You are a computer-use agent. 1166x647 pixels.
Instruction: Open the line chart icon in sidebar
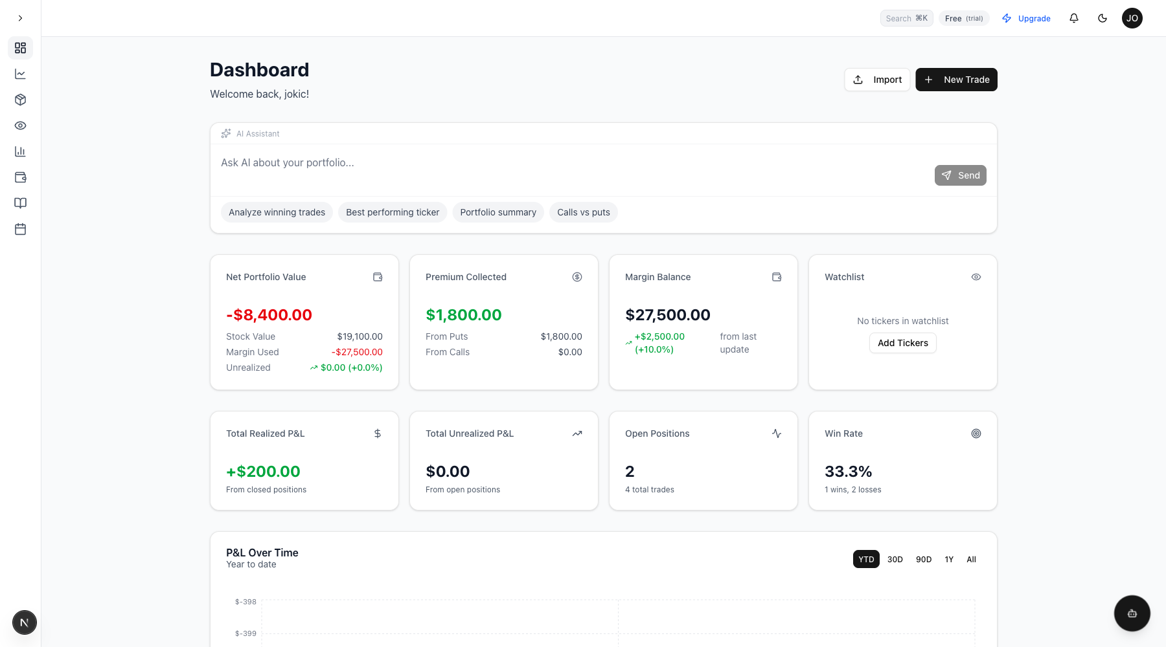tap(20, 74)
